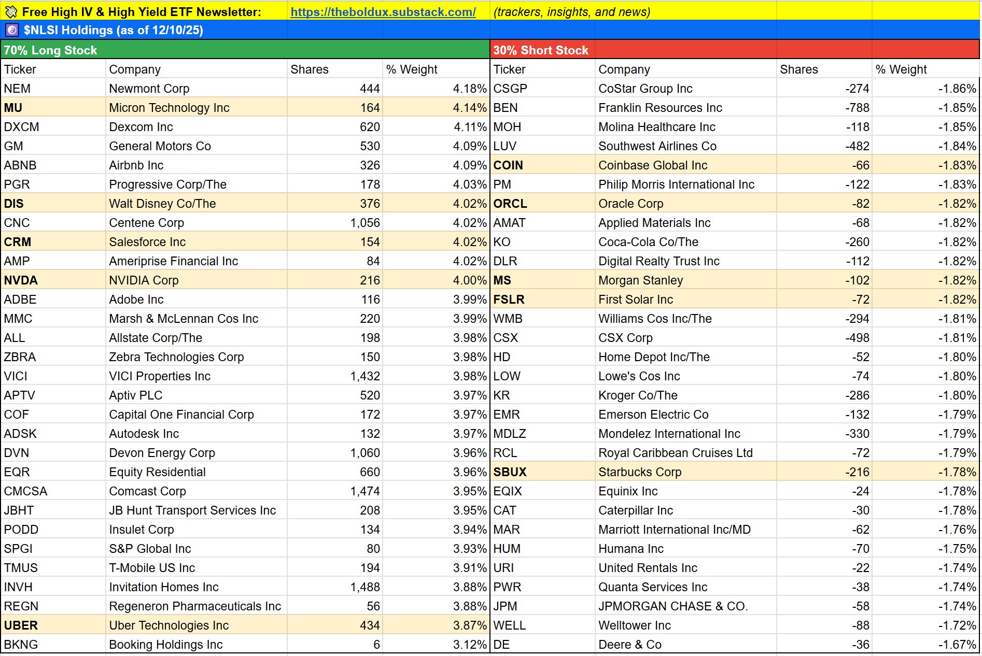
Task: Click the General Motors Co cell
Action: pos(197,146)
